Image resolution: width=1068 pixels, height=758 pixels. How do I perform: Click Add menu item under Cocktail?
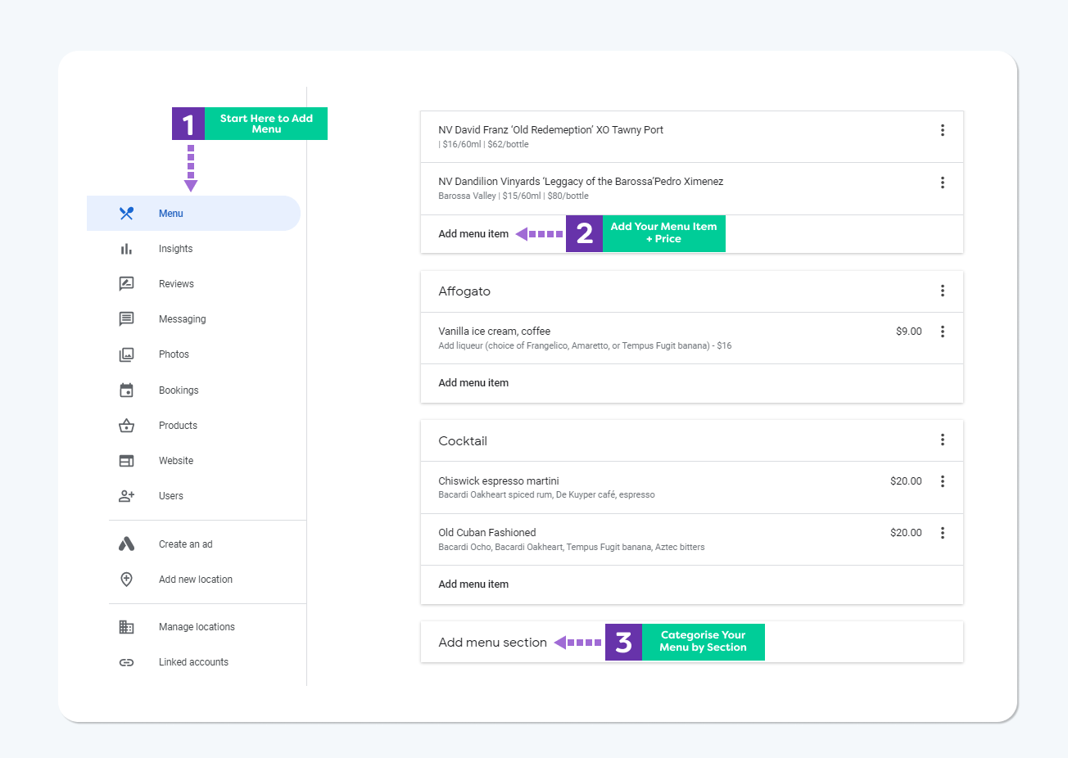click(x=473, y=584)
